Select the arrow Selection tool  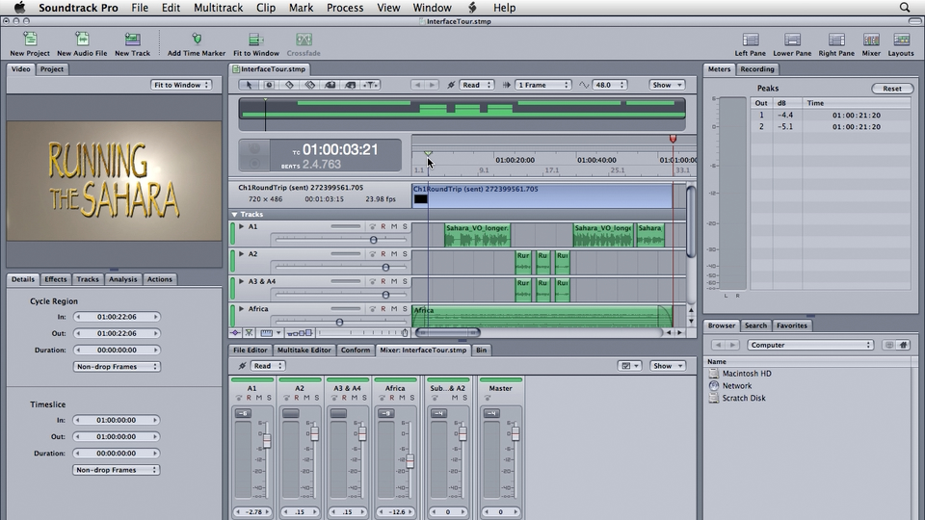coord(249,85)
